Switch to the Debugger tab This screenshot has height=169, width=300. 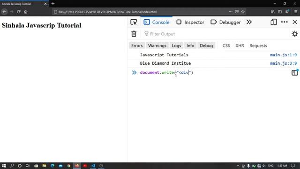click(x=225, y=22)
